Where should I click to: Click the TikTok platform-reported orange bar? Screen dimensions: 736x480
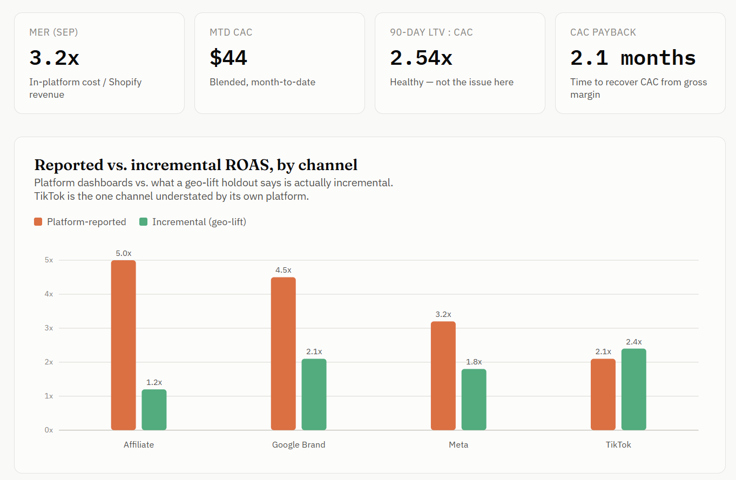coord(603,394)
